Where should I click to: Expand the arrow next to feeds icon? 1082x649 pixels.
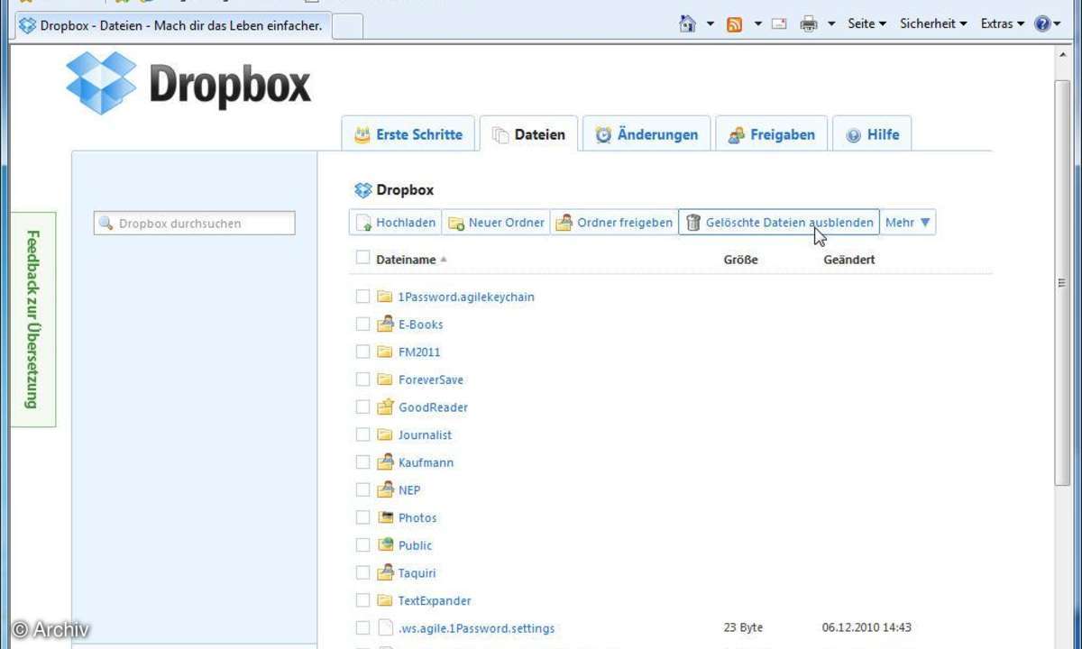pos(758,24)
